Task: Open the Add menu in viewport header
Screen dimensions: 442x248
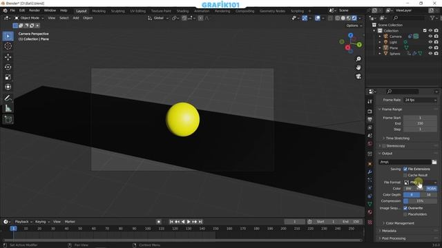Action: pos(76,18)
